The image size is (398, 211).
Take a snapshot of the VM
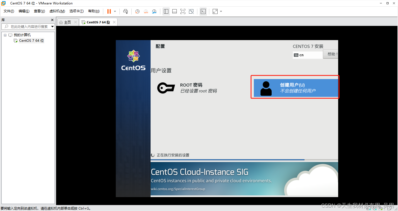[x=137, y=11]
